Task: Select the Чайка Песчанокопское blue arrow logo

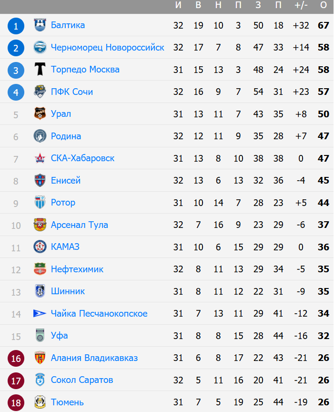Action: [40, 313]
